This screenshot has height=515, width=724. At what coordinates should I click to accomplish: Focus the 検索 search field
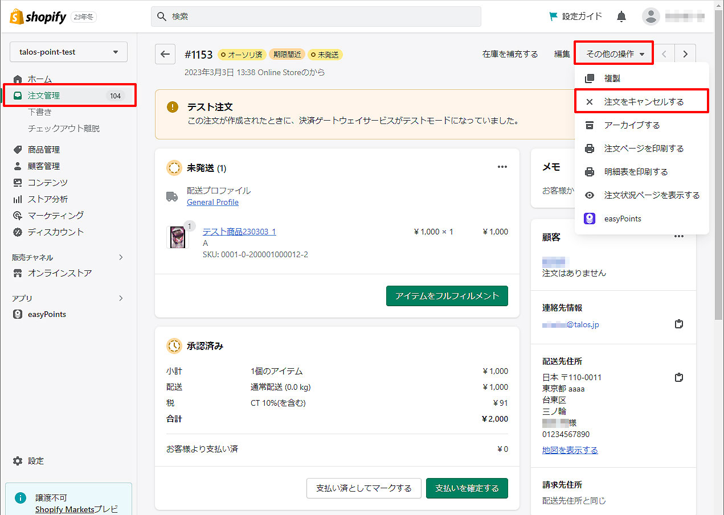click(x=316, y=17)
